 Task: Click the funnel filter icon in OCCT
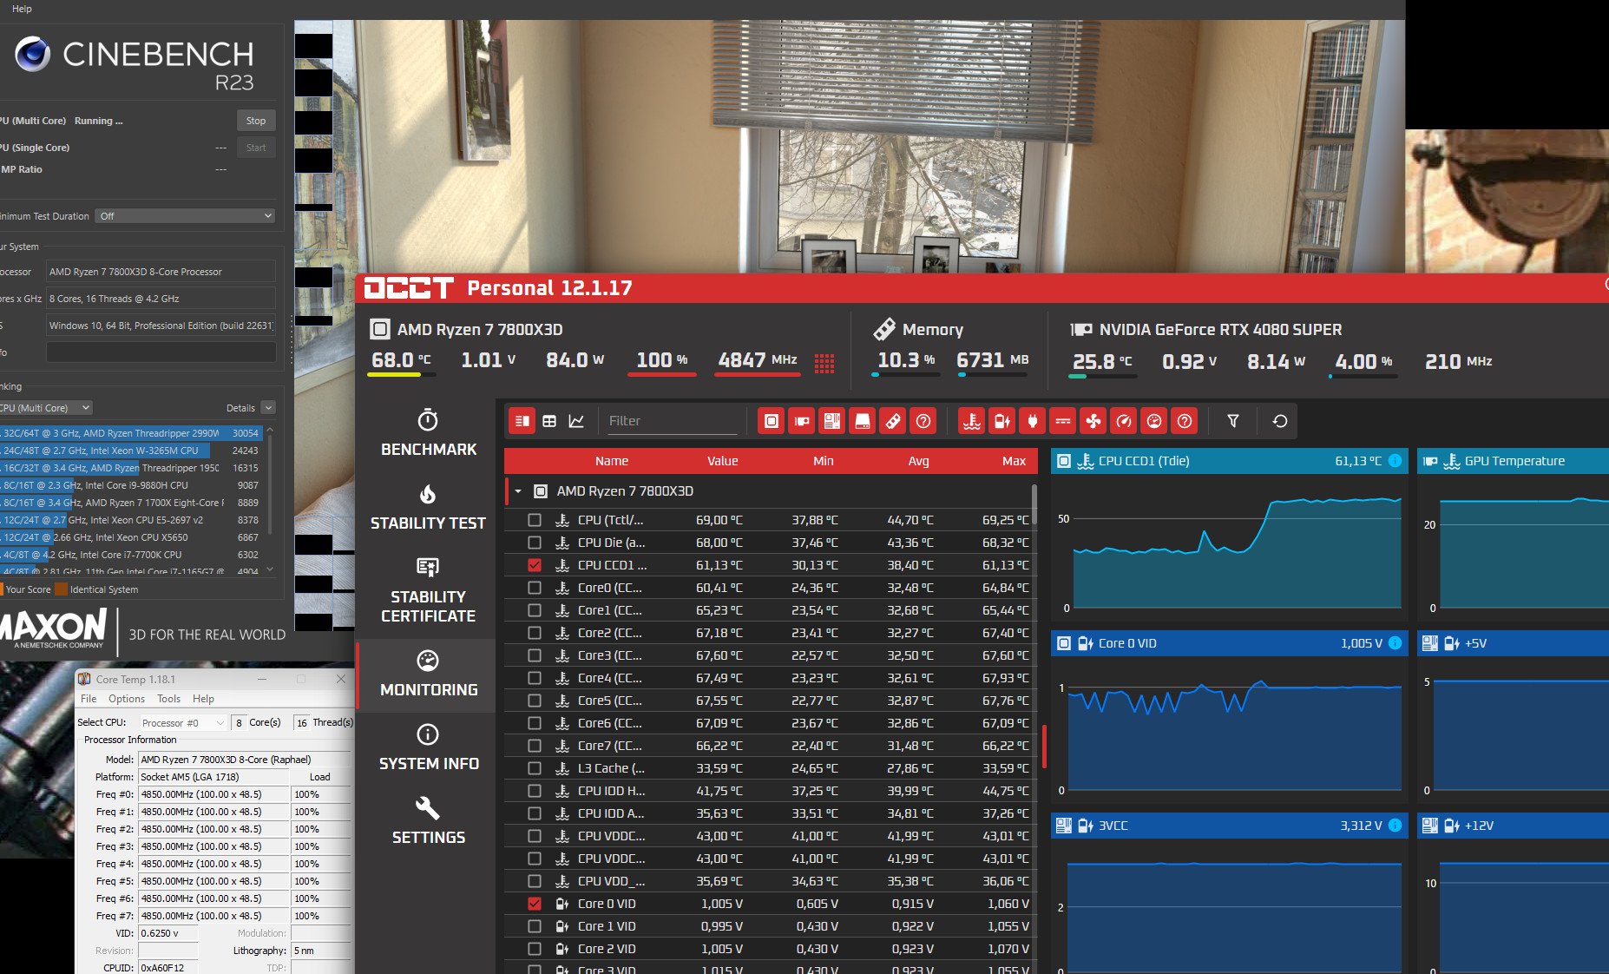coord(1233,421)
